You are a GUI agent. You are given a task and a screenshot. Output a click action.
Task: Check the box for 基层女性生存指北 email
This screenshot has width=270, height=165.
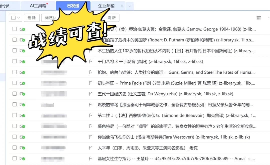[15, 158]
